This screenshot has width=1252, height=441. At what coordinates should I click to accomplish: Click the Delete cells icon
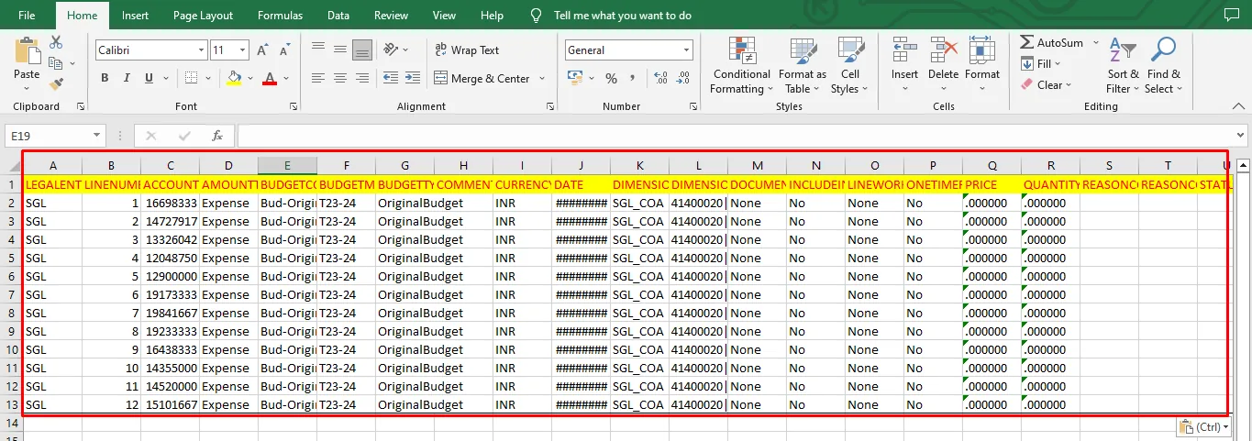(943, 51)
